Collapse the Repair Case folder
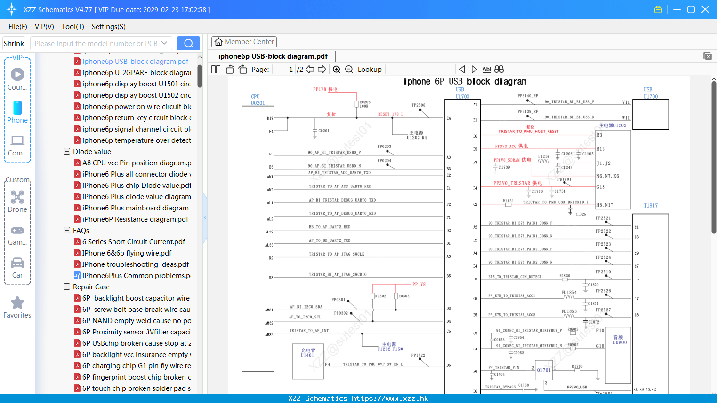717x403 pixels. pos(67,287)
